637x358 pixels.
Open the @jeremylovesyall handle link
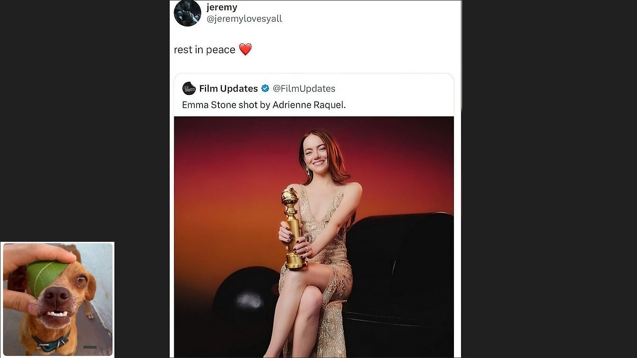pos(244,19)
